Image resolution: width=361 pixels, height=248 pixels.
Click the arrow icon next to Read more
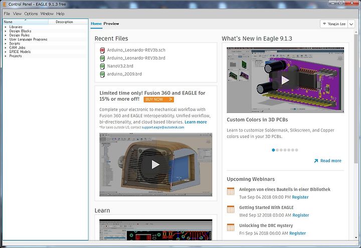coord(316,160)
